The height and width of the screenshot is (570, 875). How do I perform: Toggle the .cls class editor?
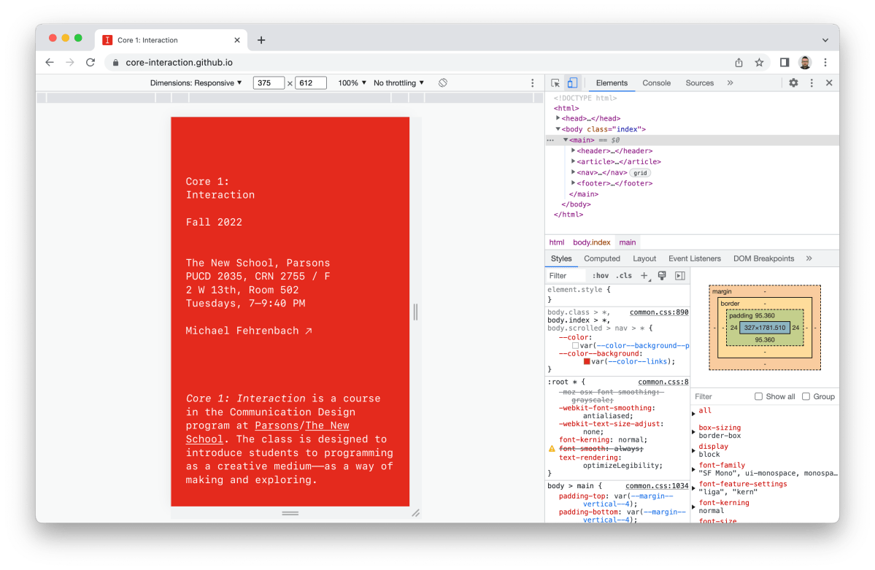[x=624, y=275]
